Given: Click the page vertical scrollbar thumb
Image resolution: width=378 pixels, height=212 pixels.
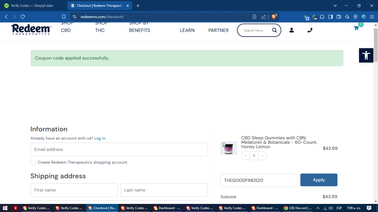Looking at the screenshot, I should (x=376, y=45).
